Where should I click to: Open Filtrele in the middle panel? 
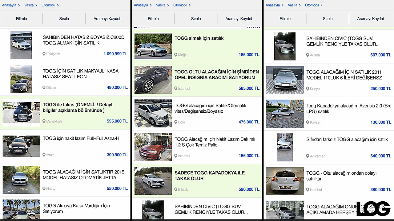(153, 19)
